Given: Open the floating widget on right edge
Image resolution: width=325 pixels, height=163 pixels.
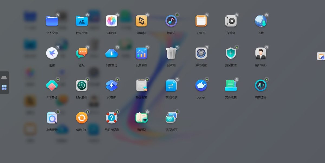Looking at the screenshot, I should coord(321,56).
